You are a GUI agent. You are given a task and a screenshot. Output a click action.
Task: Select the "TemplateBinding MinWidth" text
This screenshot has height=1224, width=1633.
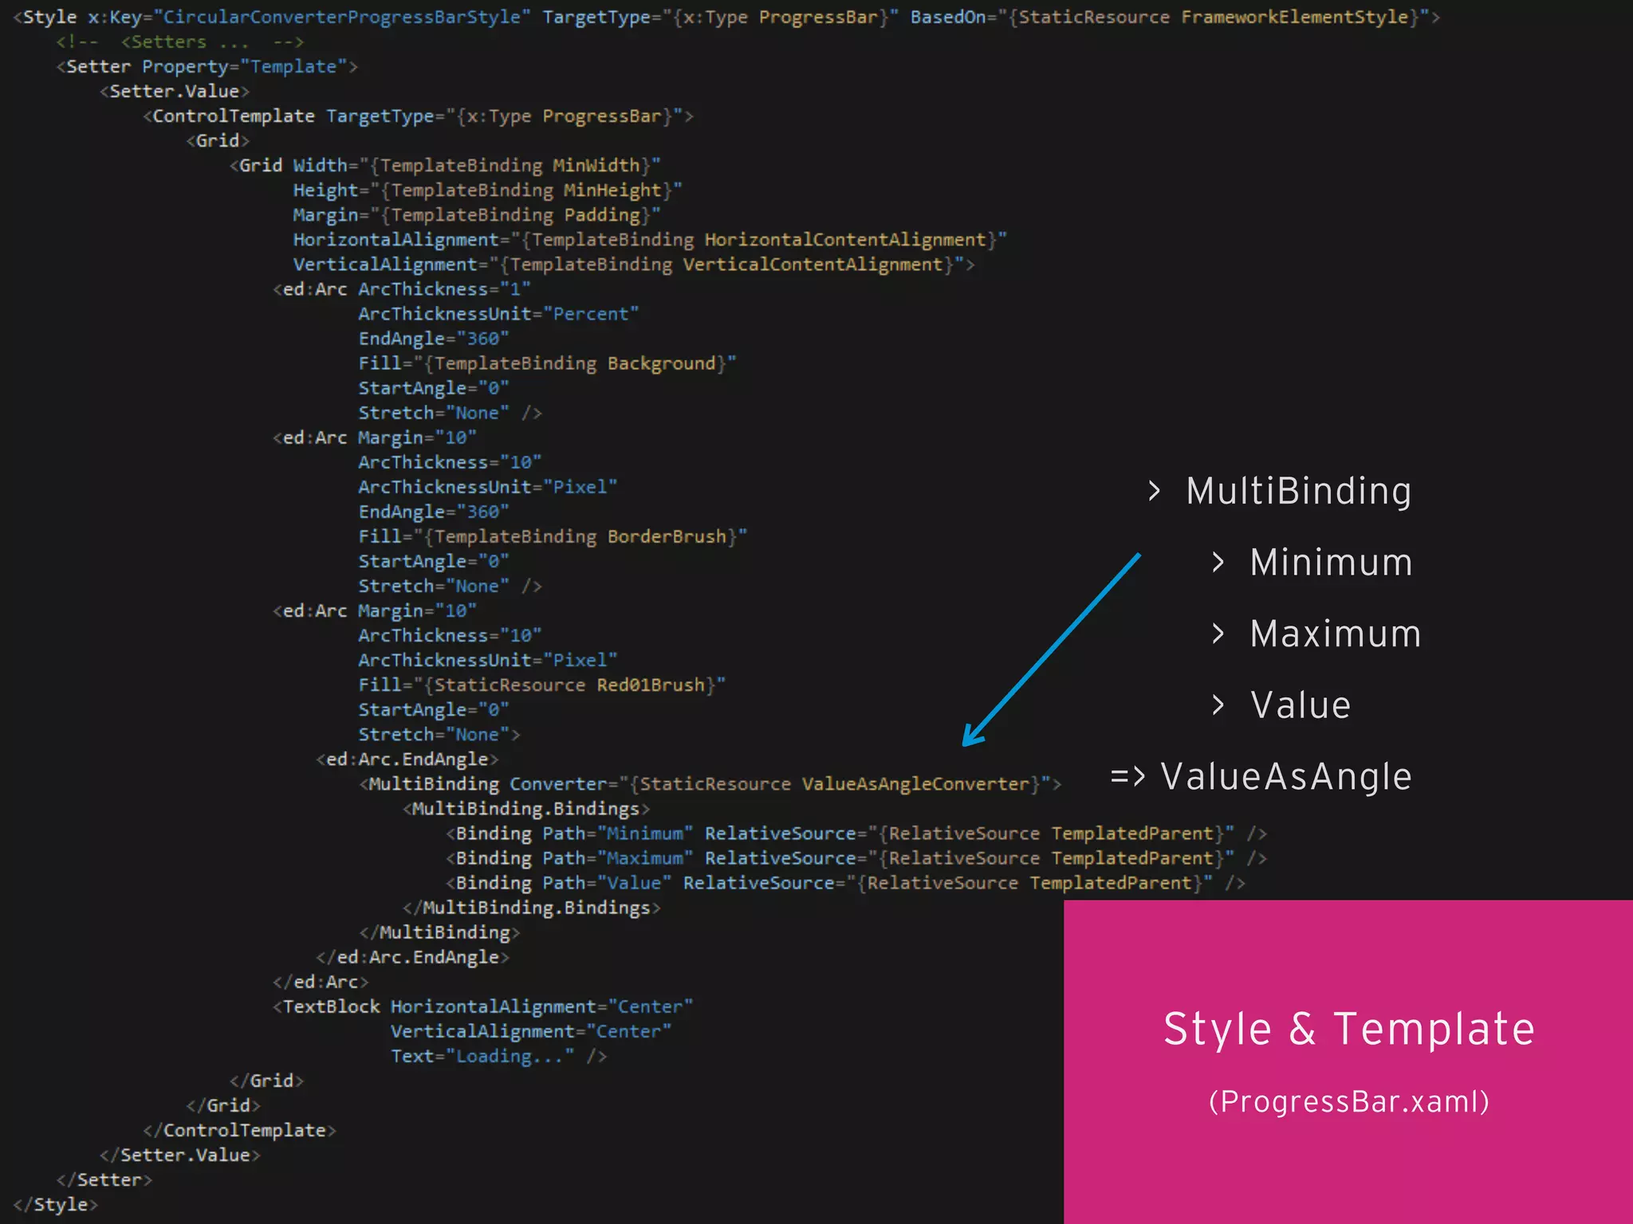(x=510, y=166)
